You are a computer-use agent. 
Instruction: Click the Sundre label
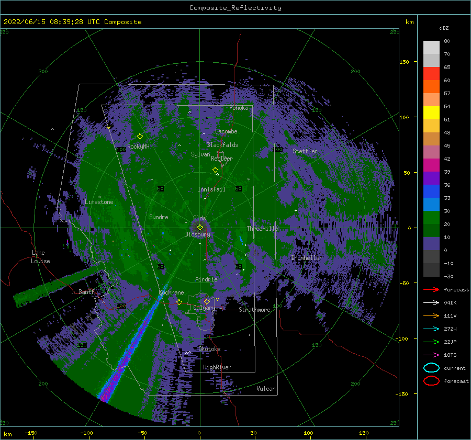click(x=159, y=217)
